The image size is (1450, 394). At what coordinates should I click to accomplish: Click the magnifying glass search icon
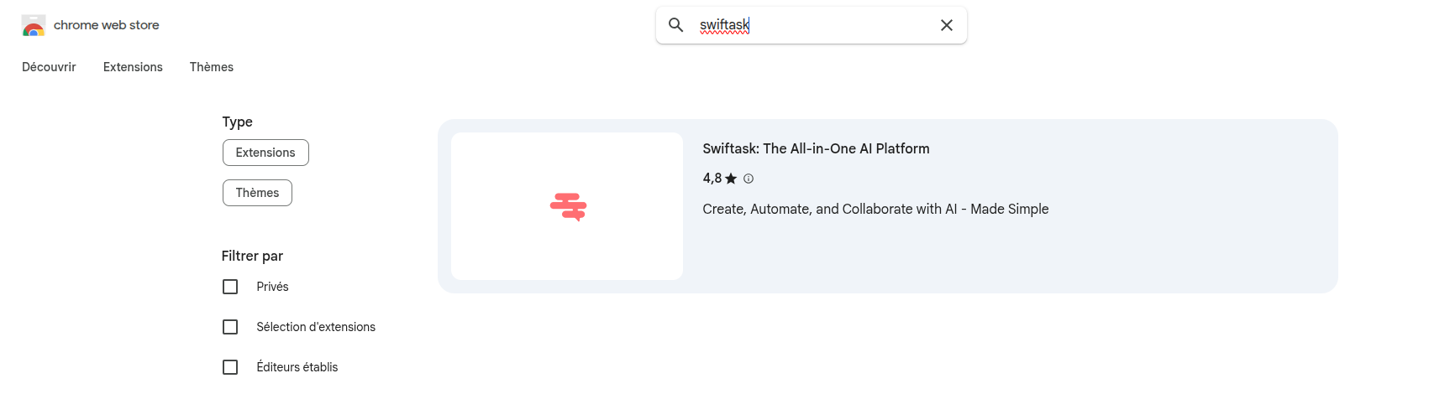point(676,25)
